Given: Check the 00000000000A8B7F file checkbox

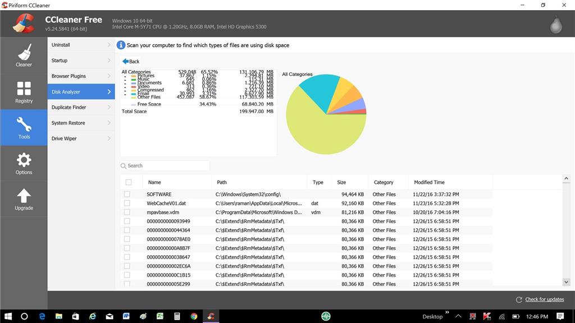Looking at the screenshot, I should tap(127, 248).
